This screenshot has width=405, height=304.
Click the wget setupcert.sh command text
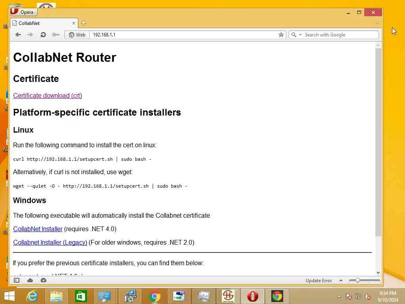pos(100,186)
